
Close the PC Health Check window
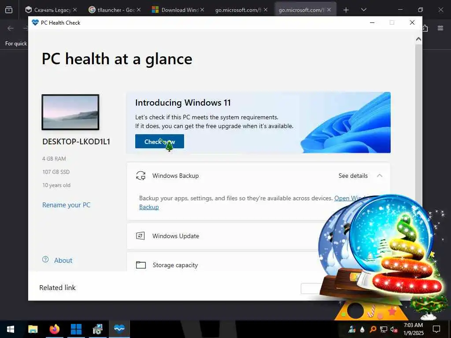click(x=412, y=23)
